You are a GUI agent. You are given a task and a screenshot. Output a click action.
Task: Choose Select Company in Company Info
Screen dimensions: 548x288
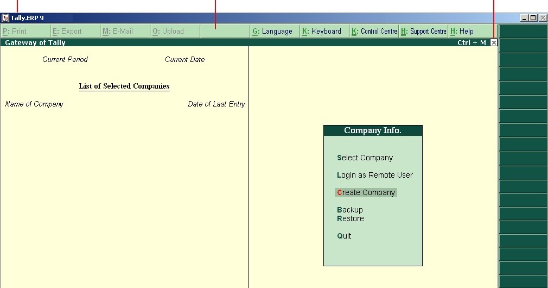coord(365,158)
